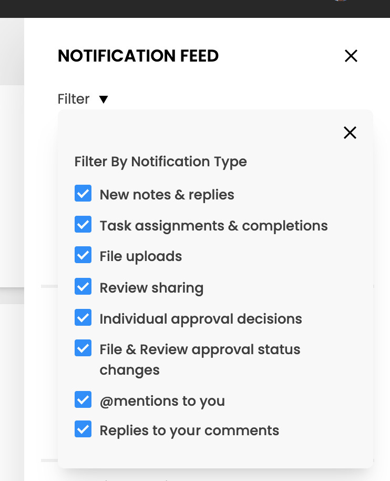Click the Task assignments & completions label

pos(213,226)
